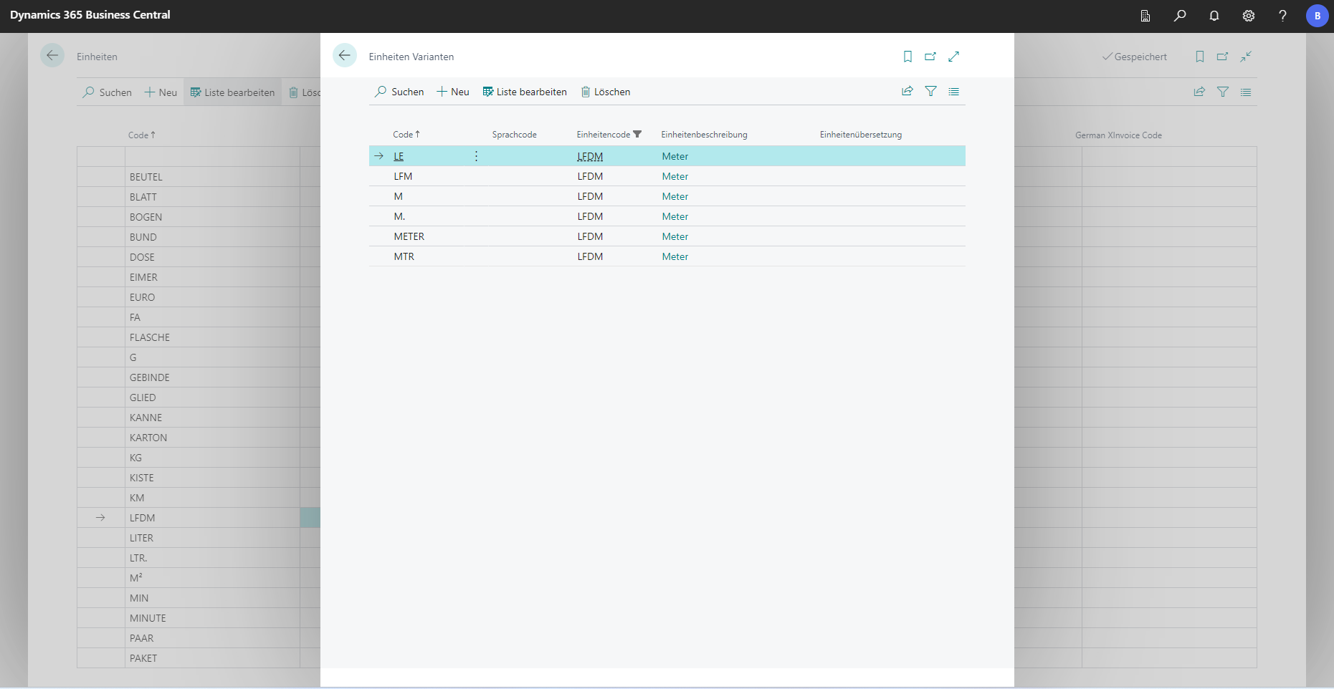The image size is (1334, 689).
Task: Click the Löschen button in Varianten
Action: (x=606, y=92)
